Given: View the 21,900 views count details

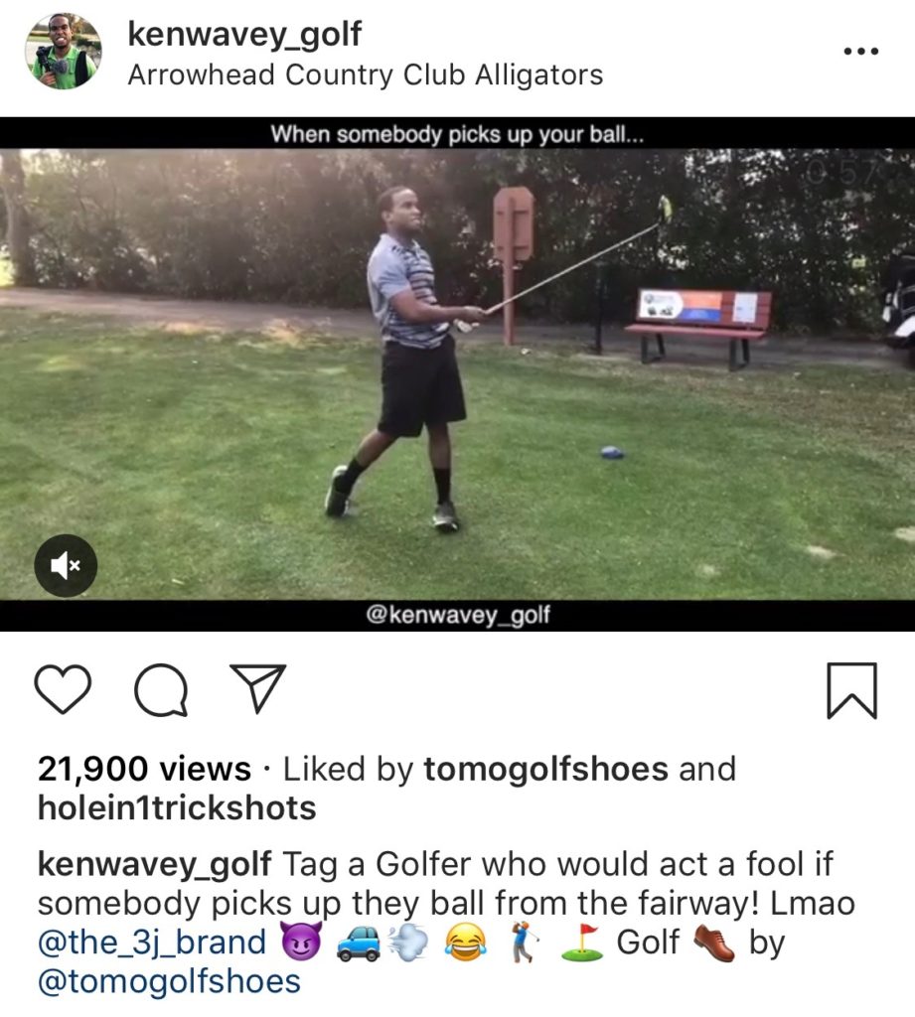Looking at the screenshot, I should tap(144, 769).
